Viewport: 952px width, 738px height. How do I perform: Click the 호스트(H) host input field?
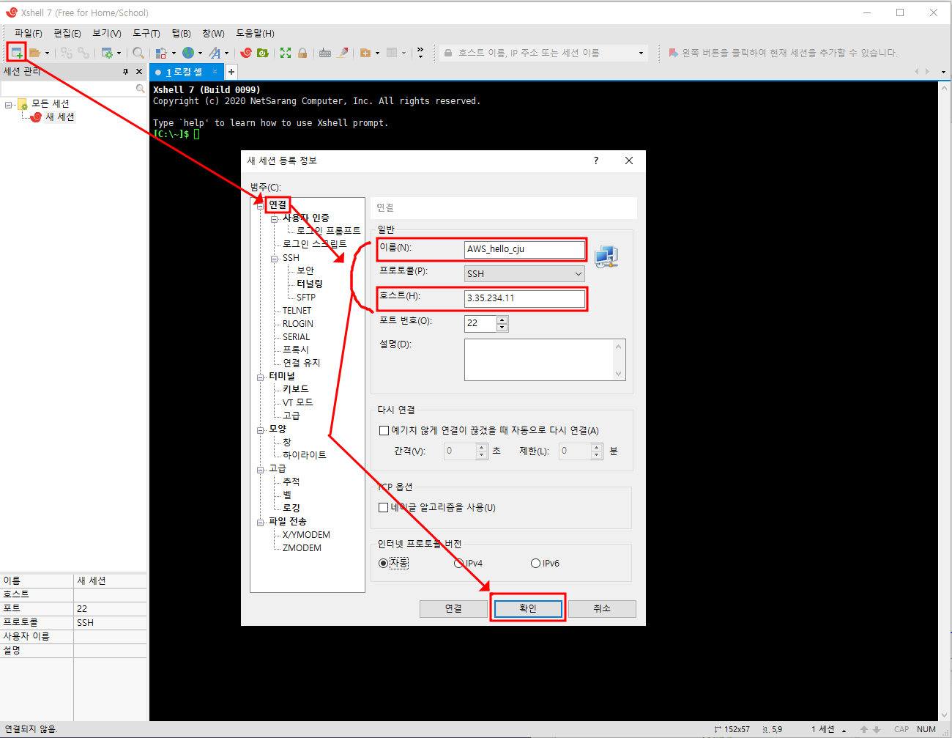[524, 298]
